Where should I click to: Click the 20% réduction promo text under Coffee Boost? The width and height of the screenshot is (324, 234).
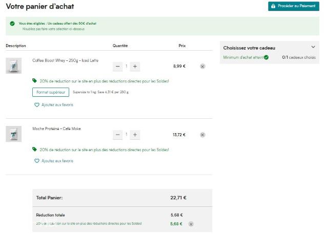(x=105, y=81)
